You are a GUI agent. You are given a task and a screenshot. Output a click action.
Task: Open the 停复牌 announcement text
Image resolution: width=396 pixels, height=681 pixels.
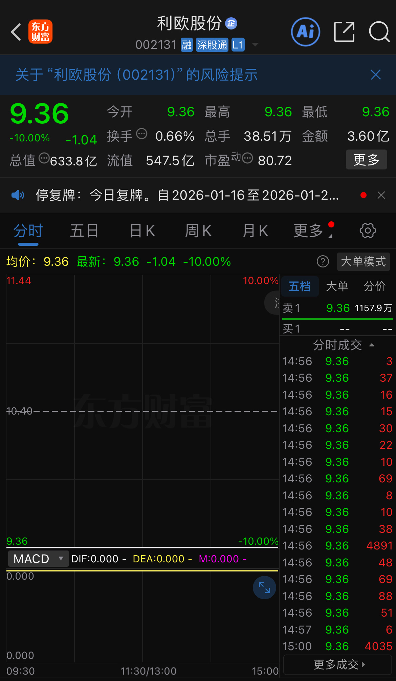point(187,195)
